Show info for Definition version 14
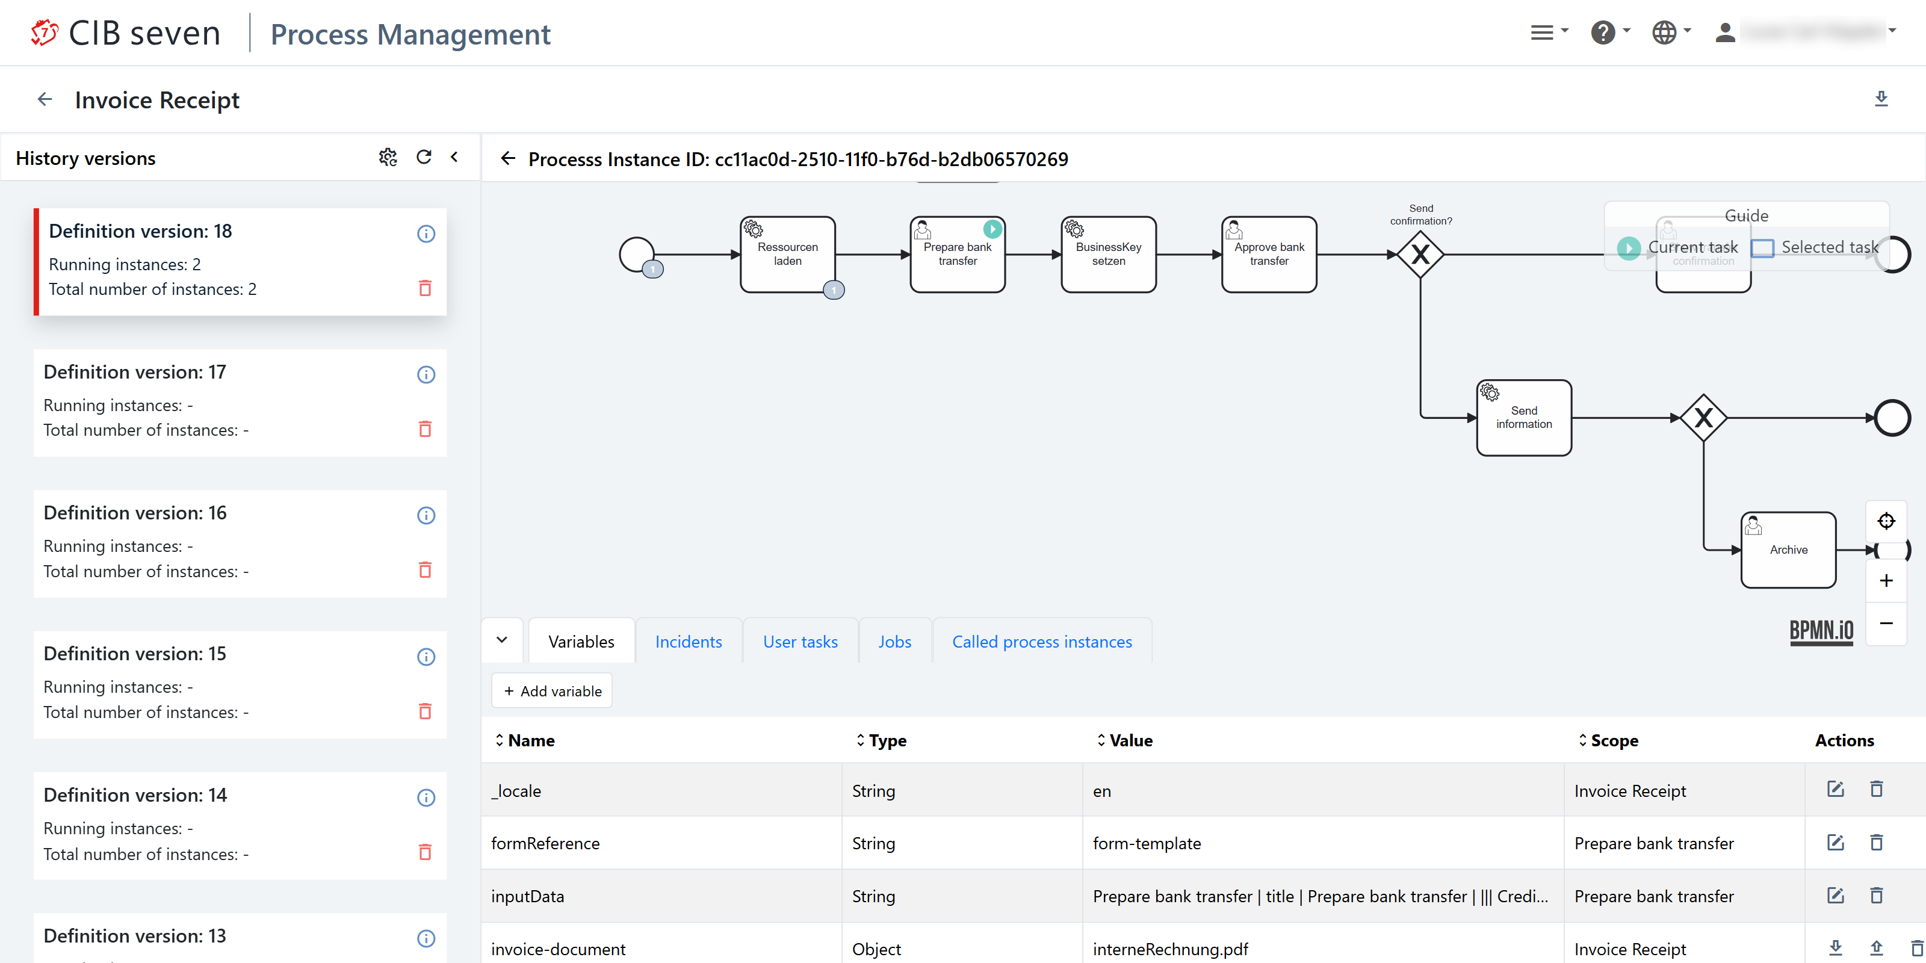 coord(426,797)
